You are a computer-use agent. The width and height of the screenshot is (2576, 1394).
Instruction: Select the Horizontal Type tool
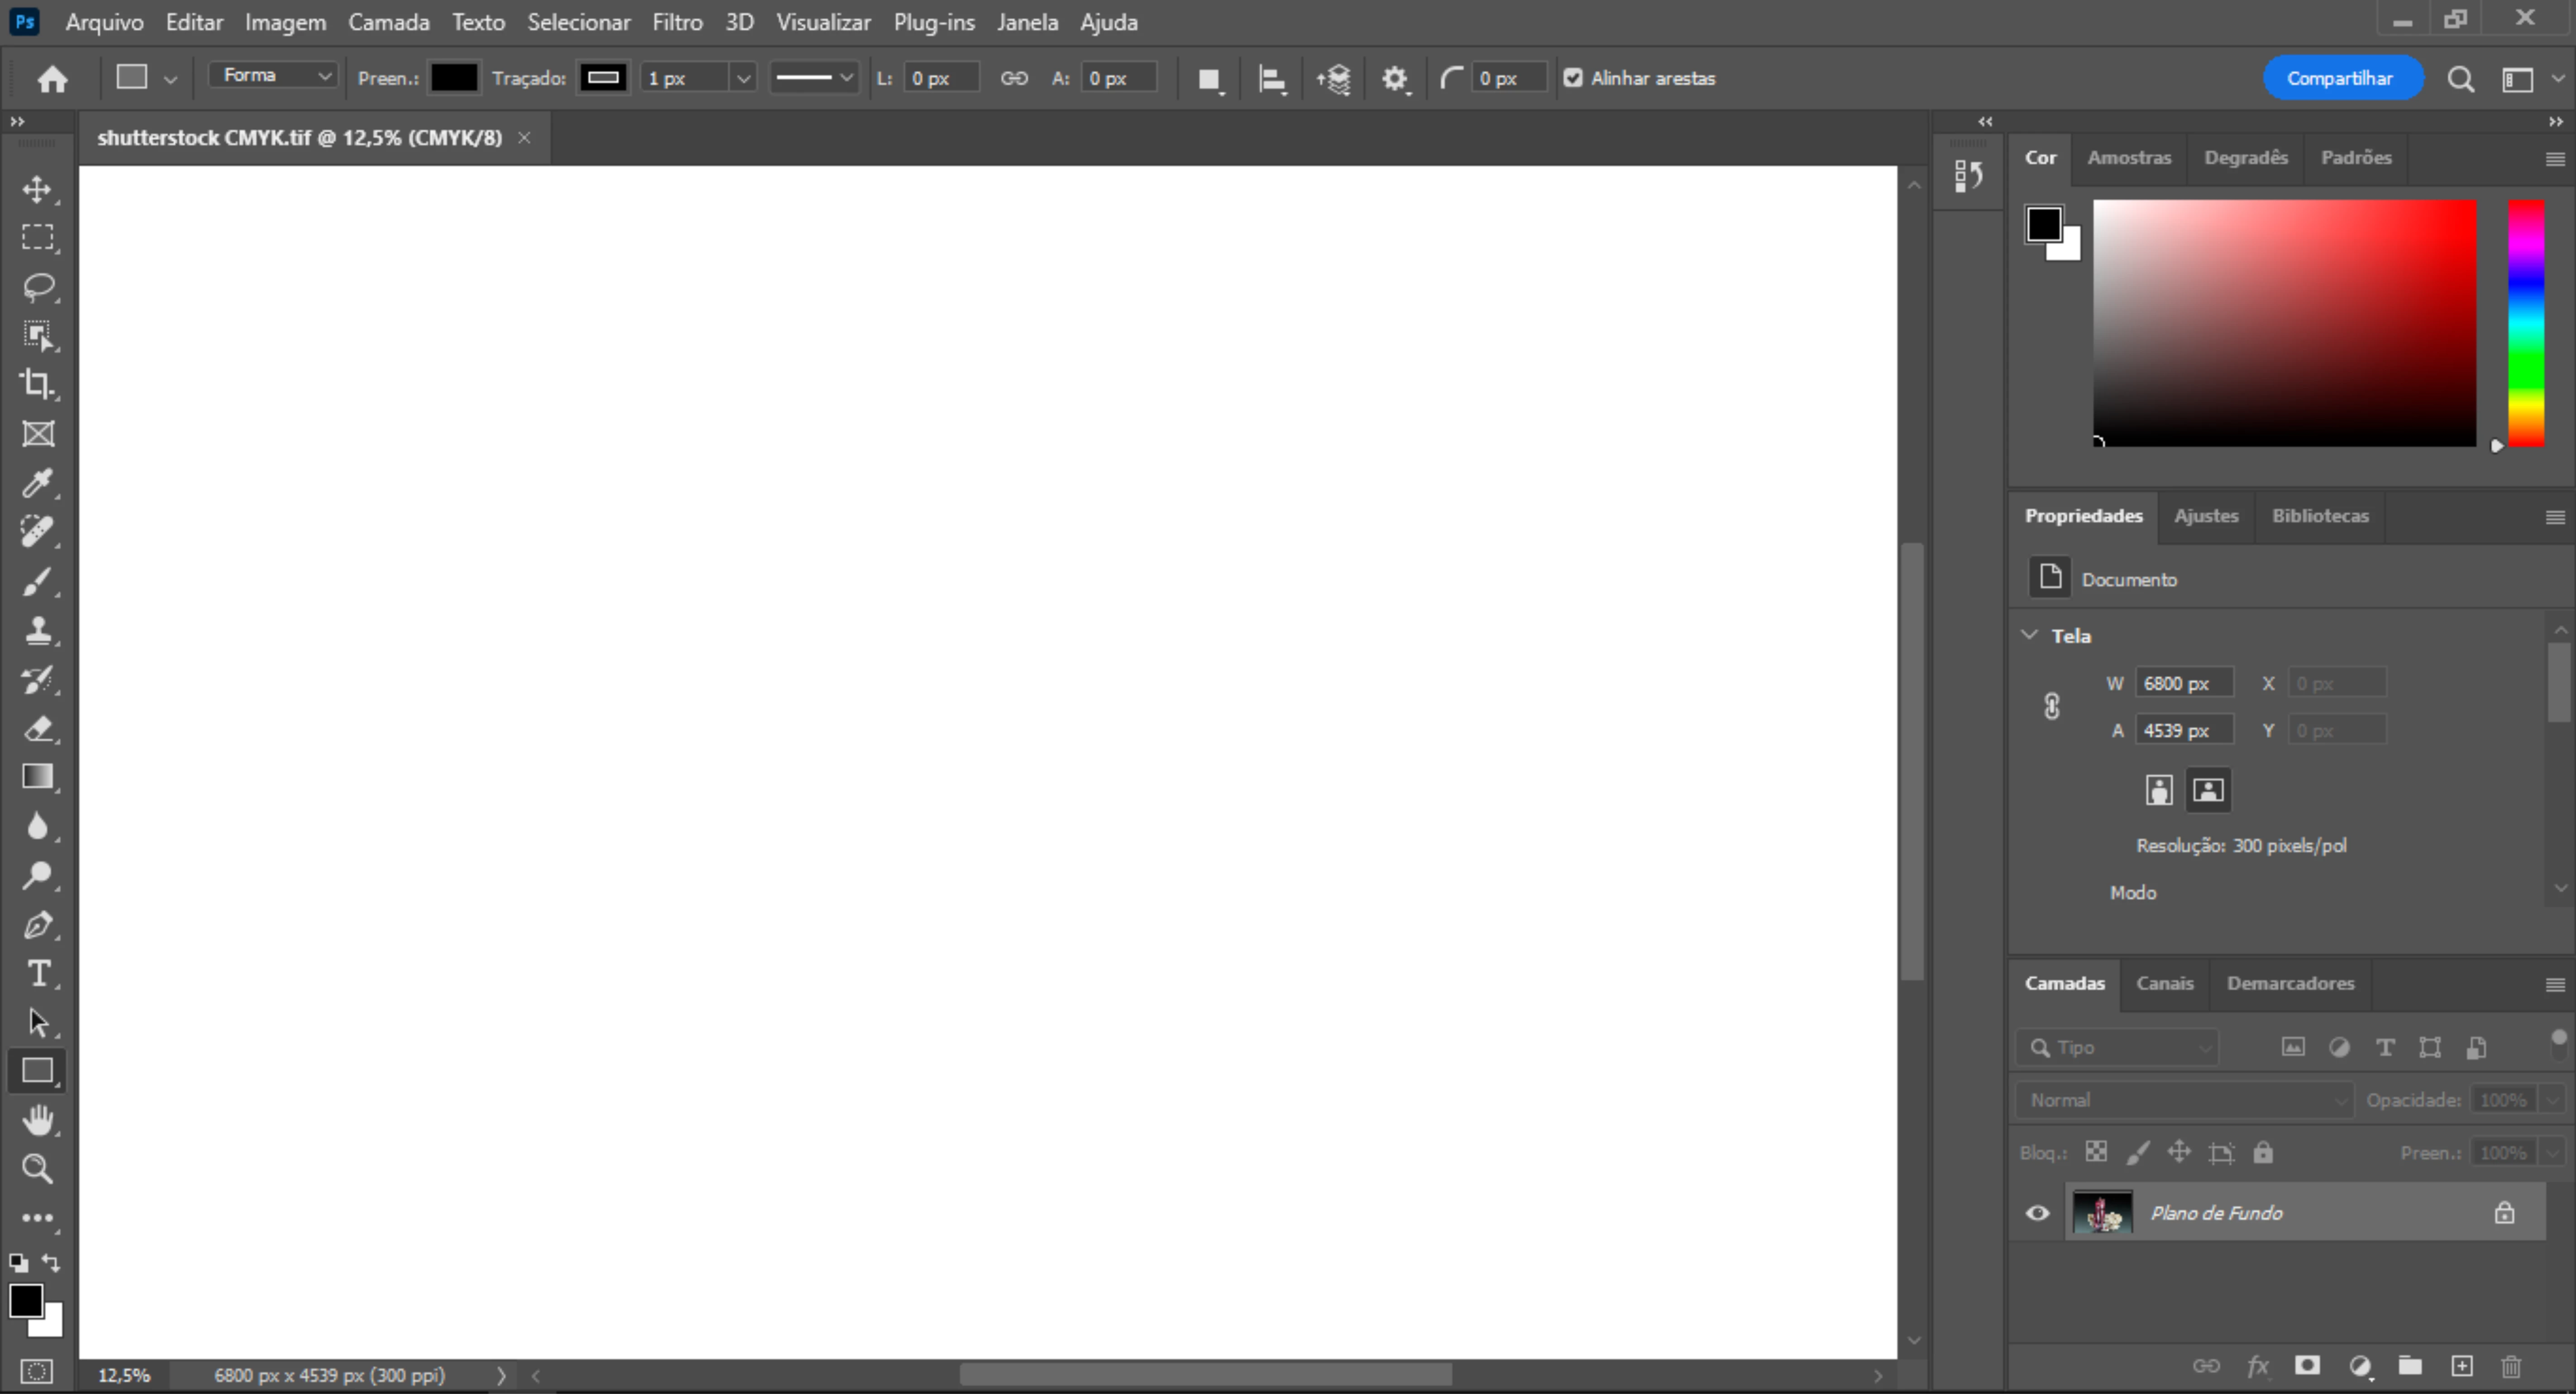(37, 973)
